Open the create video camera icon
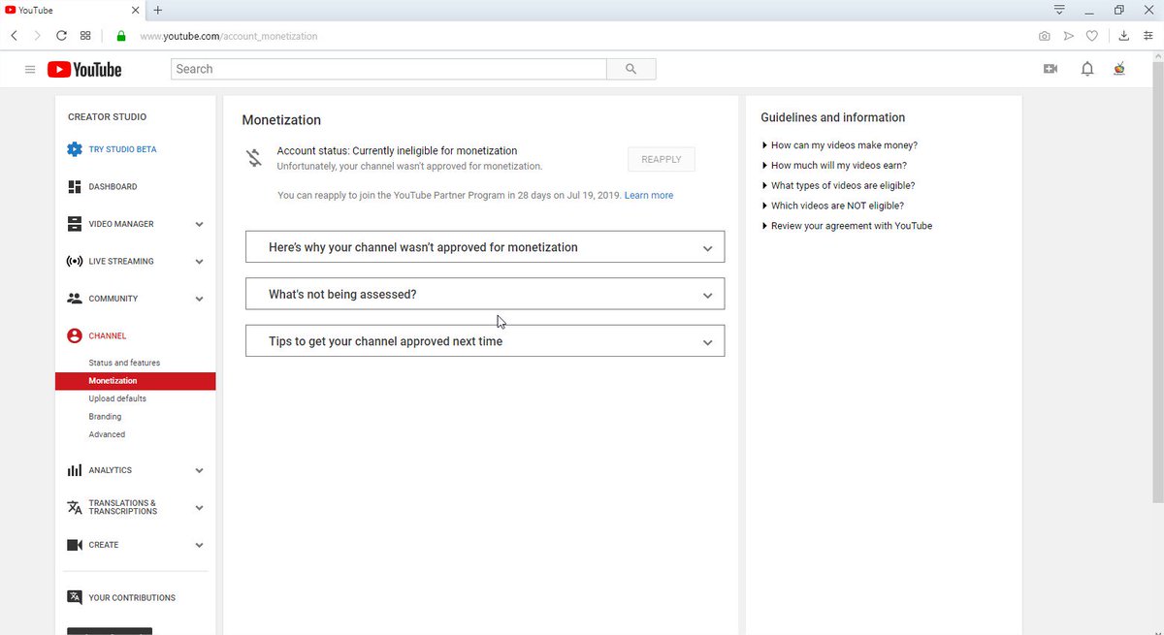1164x635 pixels. tap(1050, 69)
